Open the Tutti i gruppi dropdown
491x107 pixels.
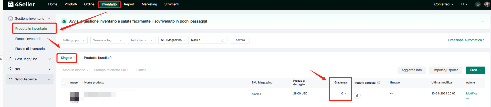click(x=74, y=40)
